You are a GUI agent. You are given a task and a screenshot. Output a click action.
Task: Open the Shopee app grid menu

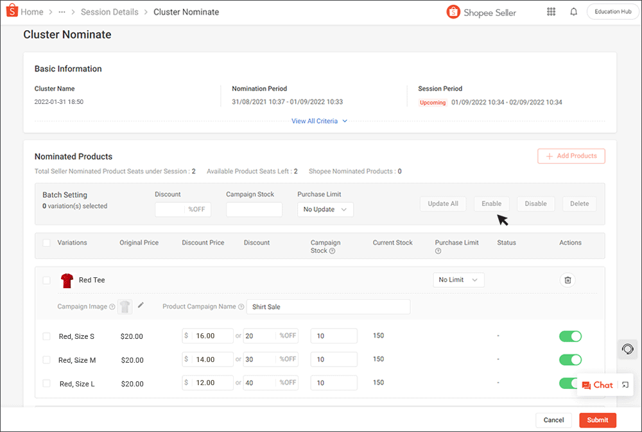click(x=551, y=12)
